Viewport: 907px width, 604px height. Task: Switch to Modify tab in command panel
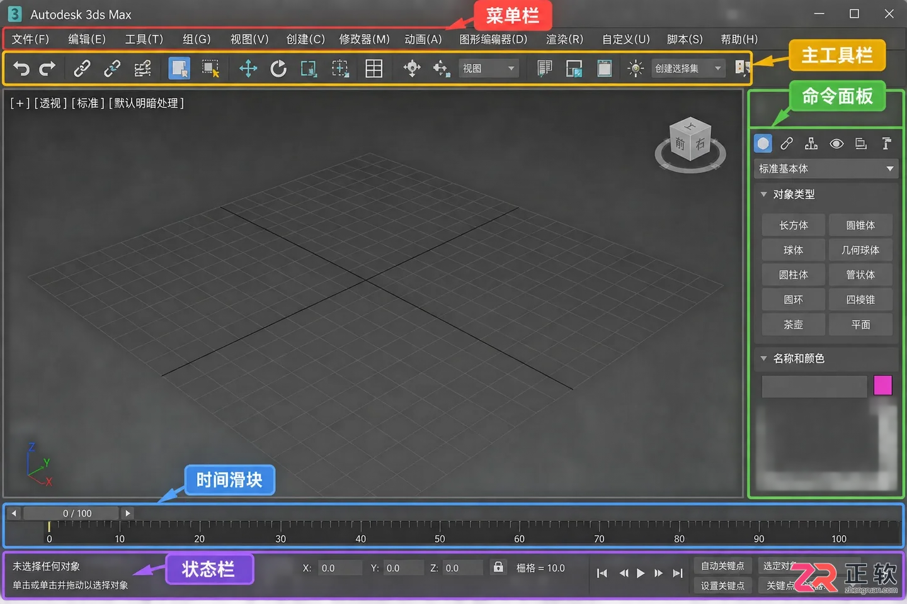tap(786, 143)
